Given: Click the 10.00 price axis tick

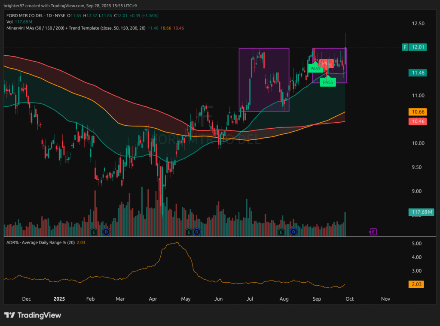Looking at the screenshot, I should [x=418, y=143].
